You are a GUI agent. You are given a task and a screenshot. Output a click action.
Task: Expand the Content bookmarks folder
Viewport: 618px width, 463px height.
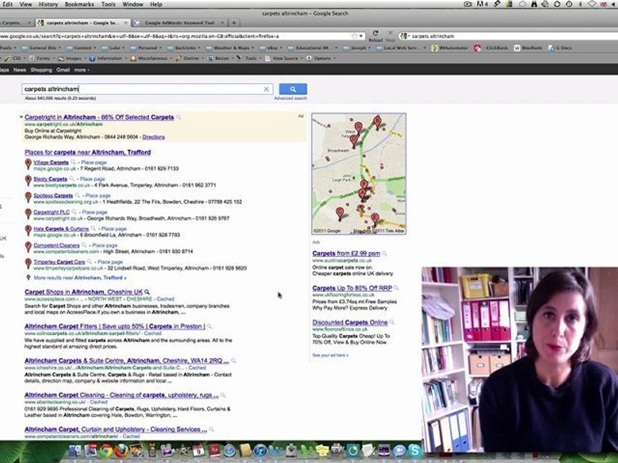click(82, 48)
